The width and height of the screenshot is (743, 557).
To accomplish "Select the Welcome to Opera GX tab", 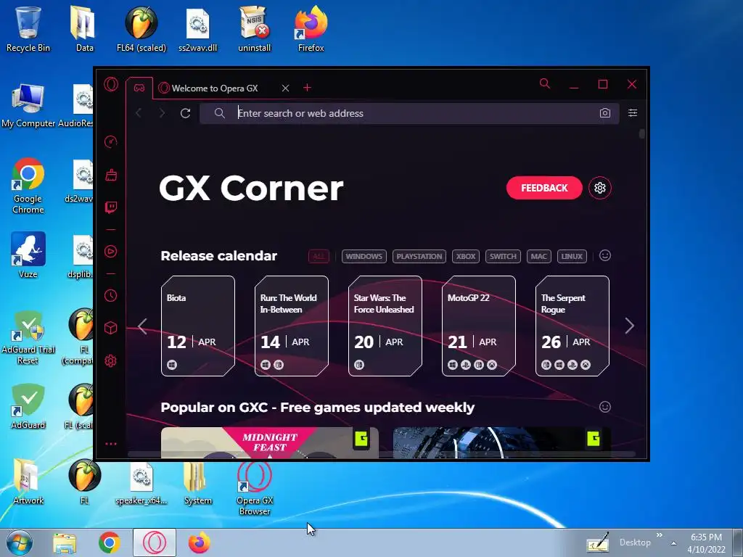I will click(215, 88).
